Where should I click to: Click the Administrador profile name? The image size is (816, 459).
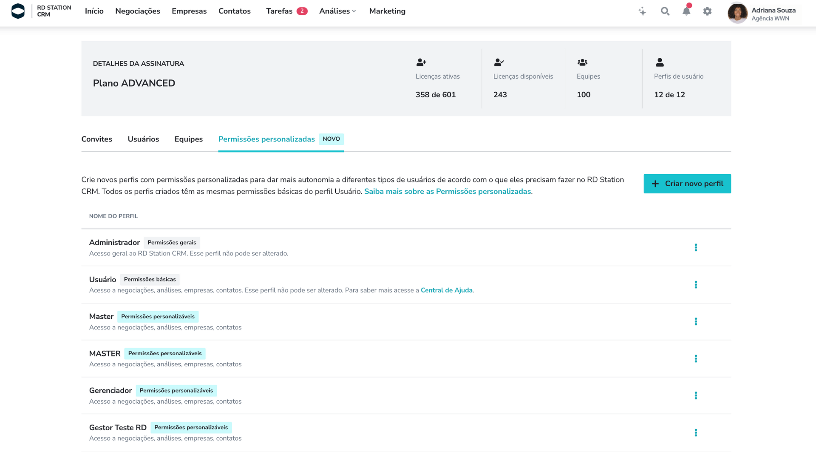(114, 242)
